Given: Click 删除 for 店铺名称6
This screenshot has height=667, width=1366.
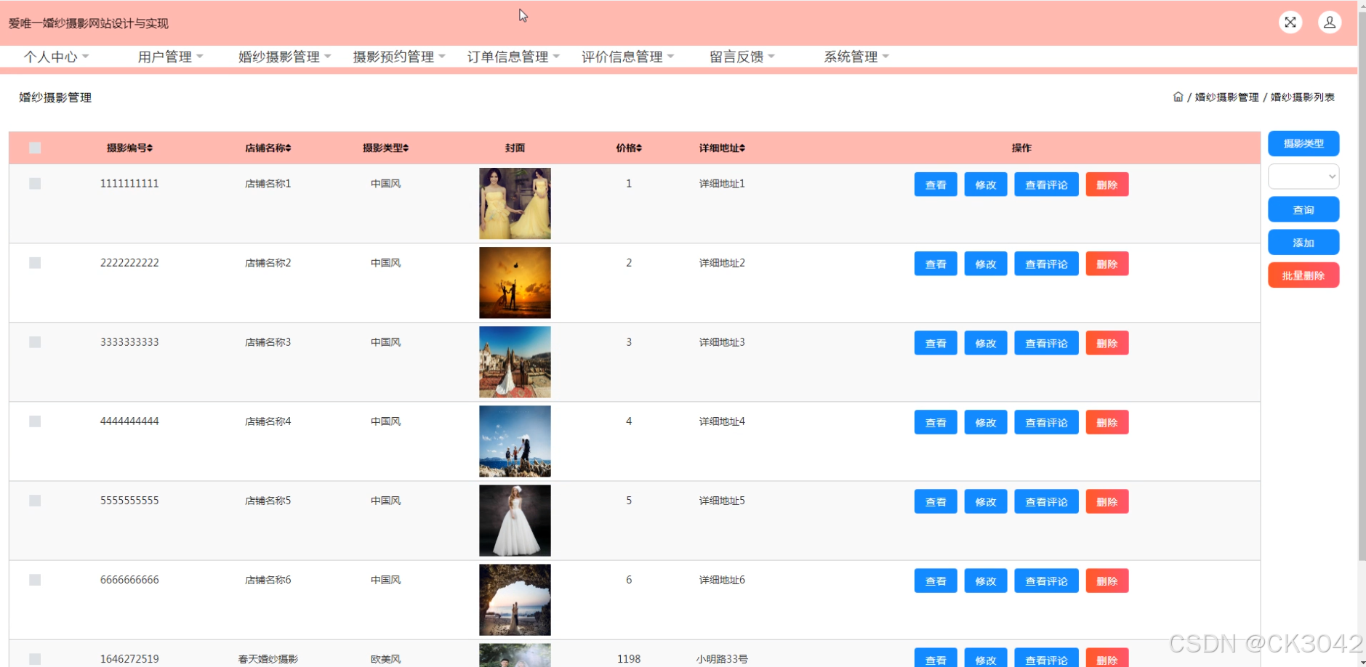Looking at the screenshot, I should coord(1107,581).
